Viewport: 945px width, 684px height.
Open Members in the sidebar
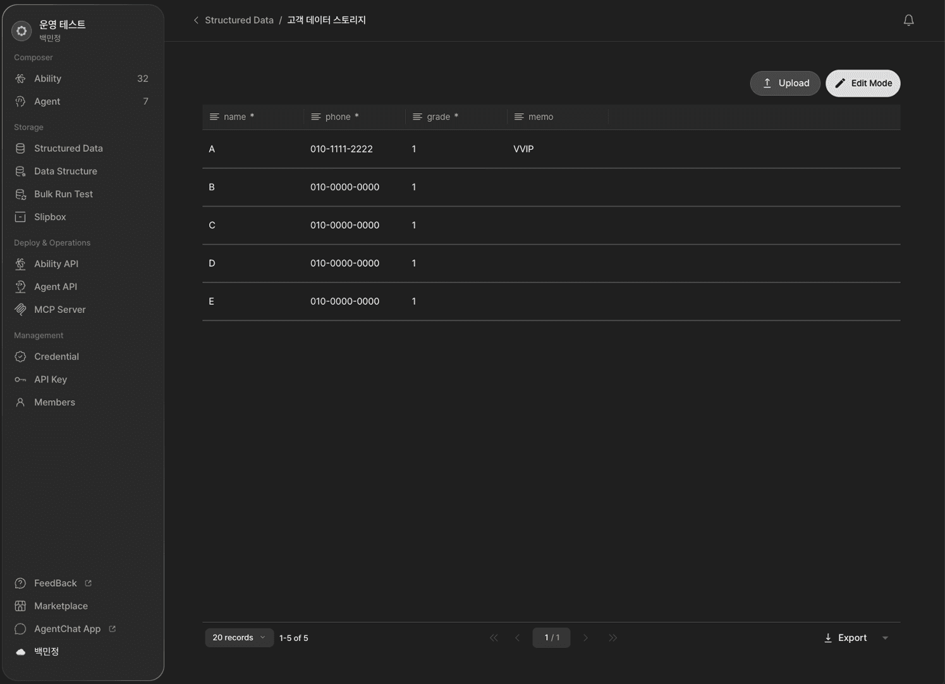click(54, 402)
